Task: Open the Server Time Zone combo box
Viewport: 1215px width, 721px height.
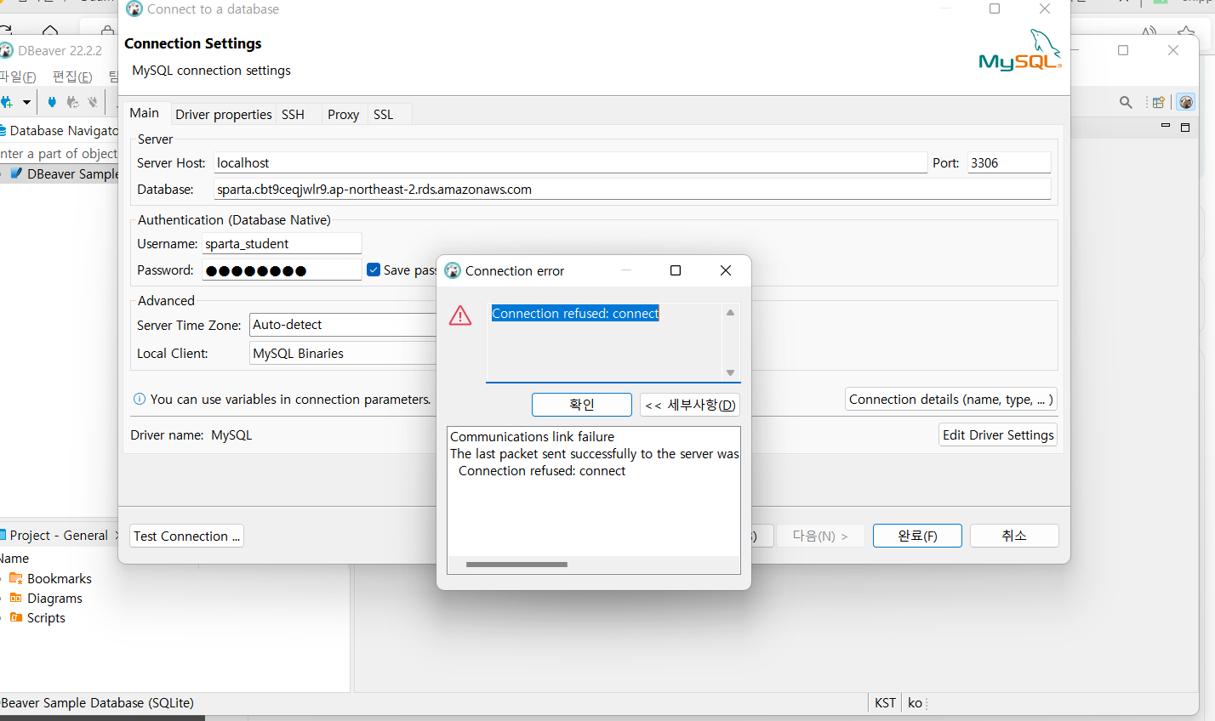Action: click(x=343, y=325)
